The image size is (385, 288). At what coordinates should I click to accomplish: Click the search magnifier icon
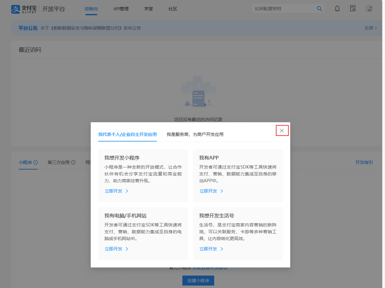[319, 9]
